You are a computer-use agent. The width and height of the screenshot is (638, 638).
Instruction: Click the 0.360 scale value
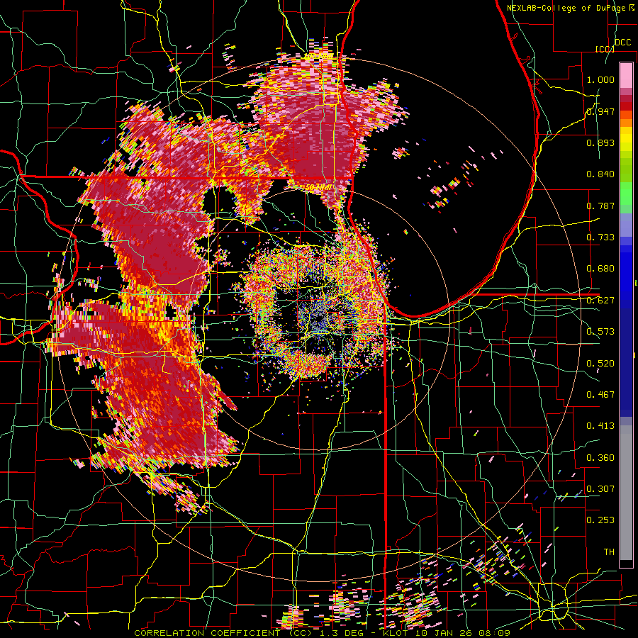click(600, 458)
